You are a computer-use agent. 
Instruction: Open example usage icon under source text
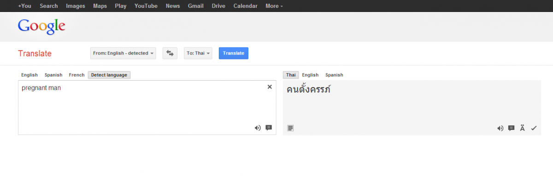click(269, 128)
